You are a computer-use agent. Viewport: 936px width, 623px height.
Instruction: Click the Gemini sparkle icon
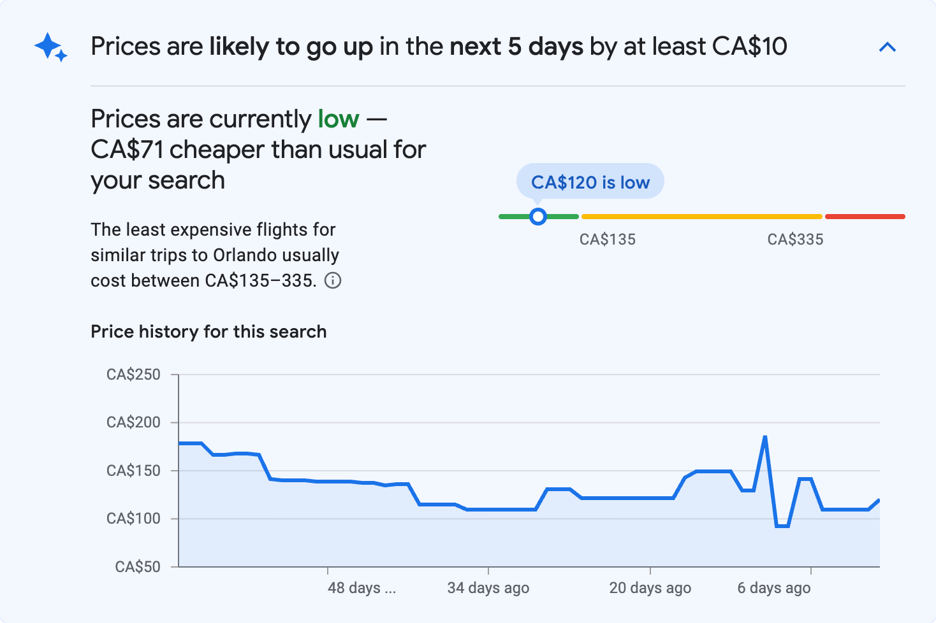pos(50,47)
